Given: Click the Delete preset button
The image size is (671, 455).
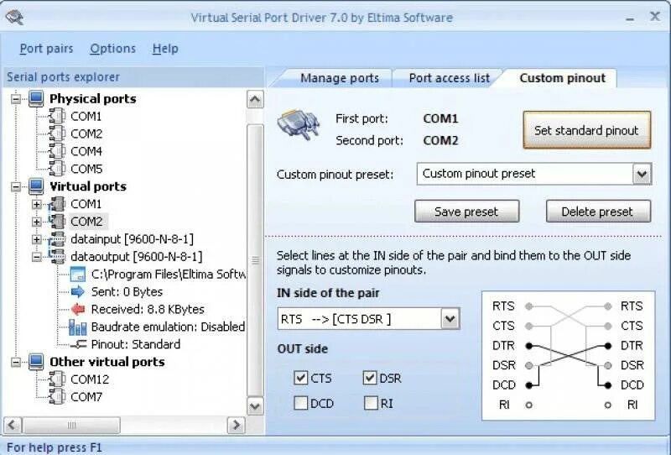Looking at the screenshot, I should pos(598,212).
